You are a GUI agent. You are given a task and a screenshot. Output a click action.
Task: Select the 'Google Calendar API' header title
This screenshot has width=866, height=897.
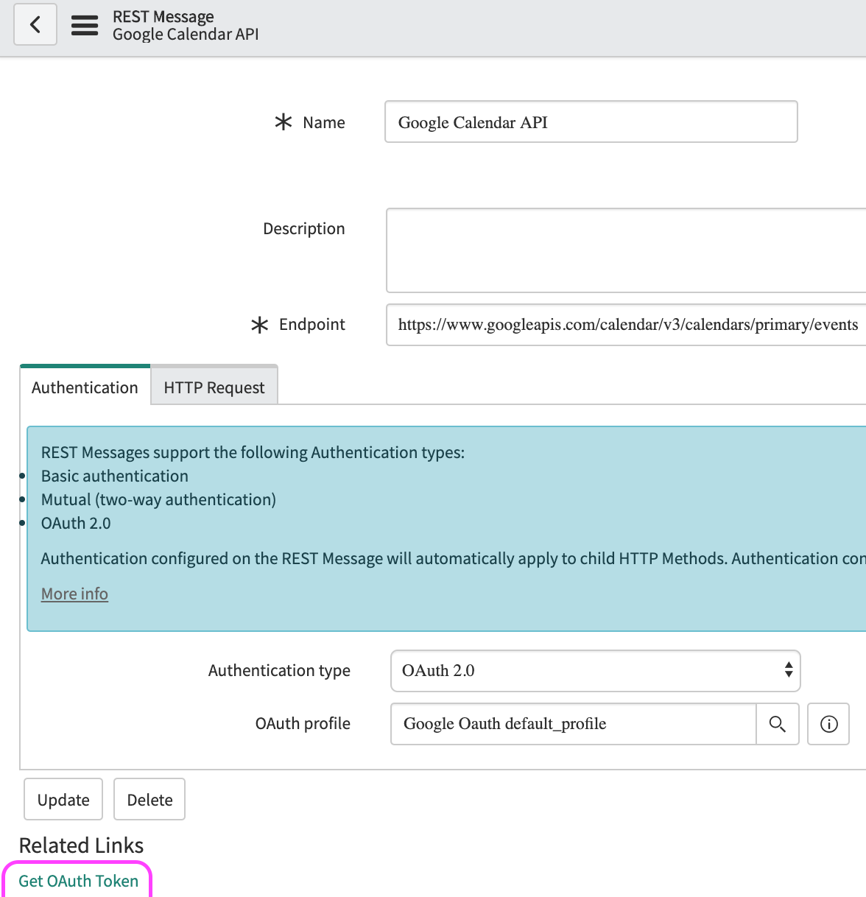click(186, 35)
